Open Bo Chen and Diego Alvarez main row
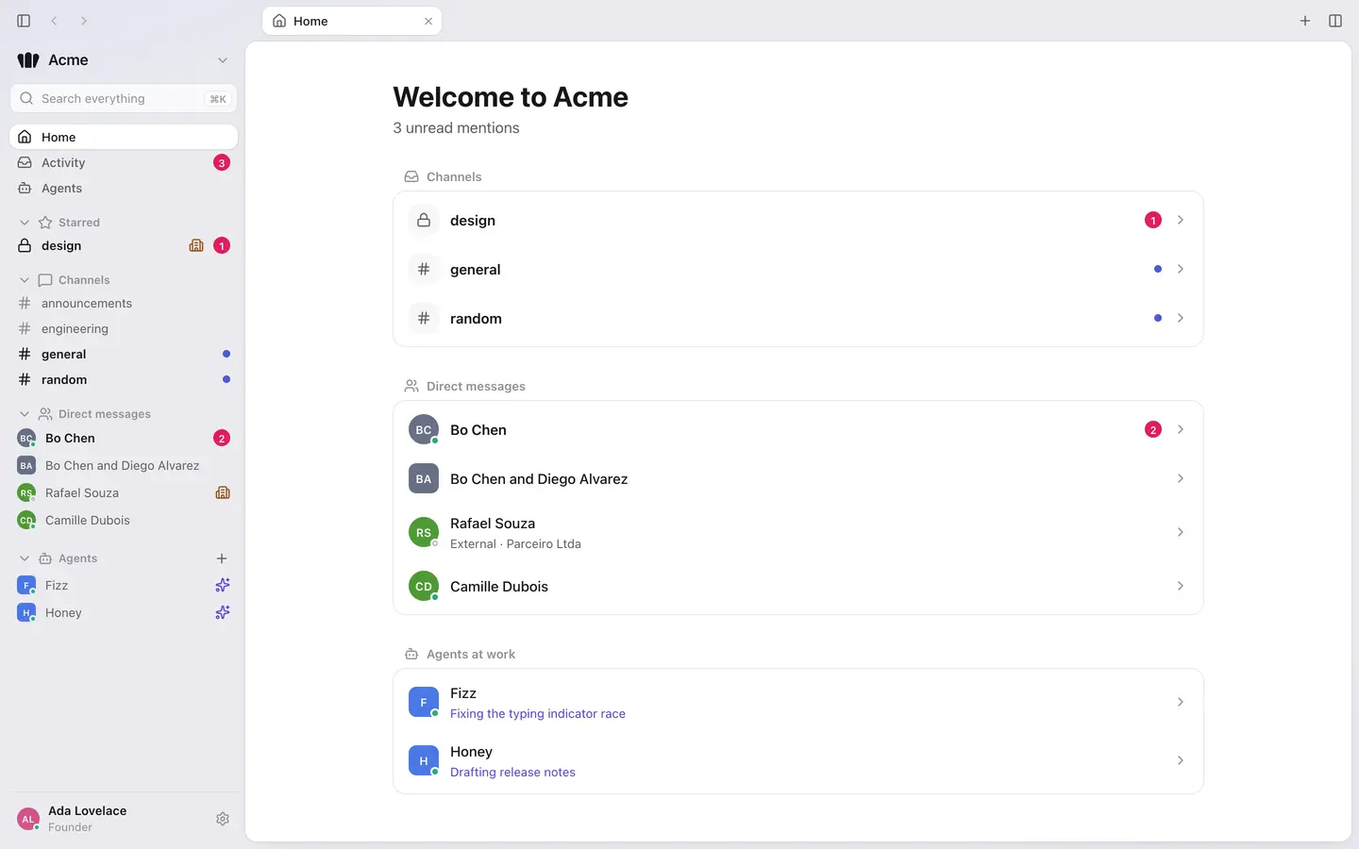Viewport: 1359px width, 849px height. click(x=798, y=478)
